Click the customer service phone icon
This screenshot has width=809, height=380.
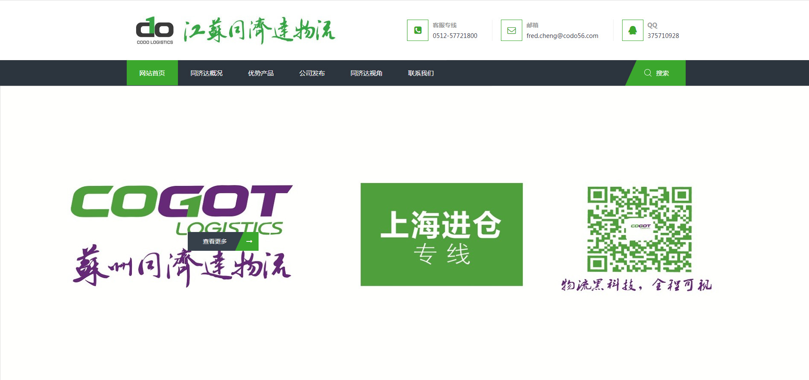418,30
